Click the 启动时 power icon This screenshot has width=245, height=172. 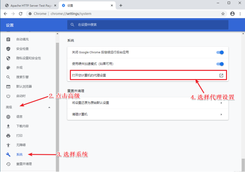coord(8,96)
